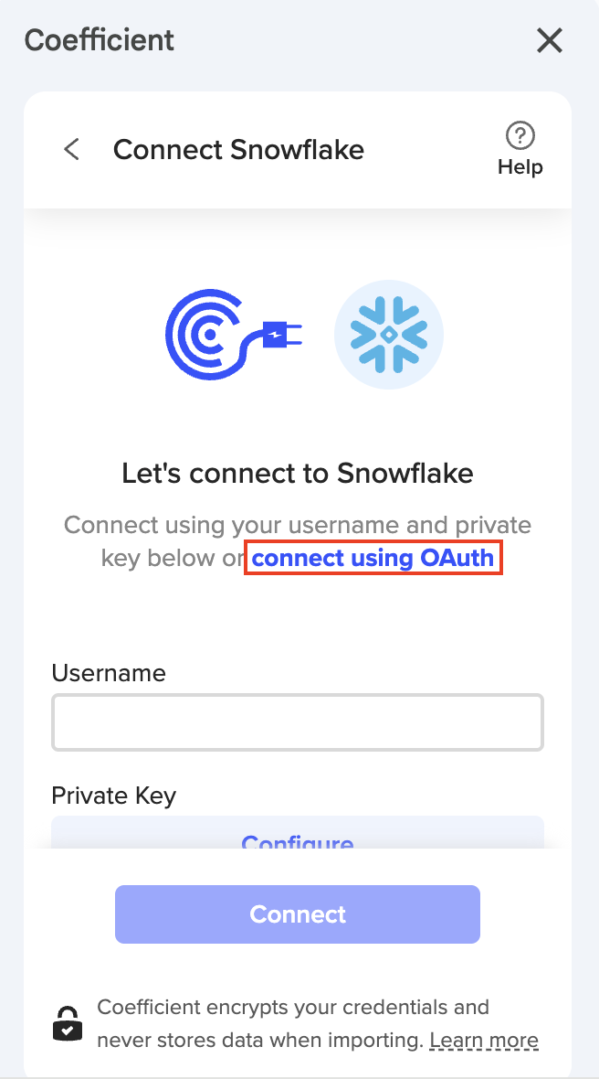Screen dimensions: 599x1079
Task: Open the Learn more link
Action: point(484,1040)
